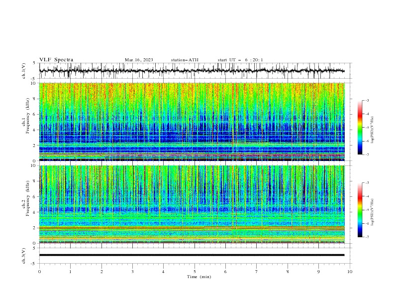Click the "5" tick on ch.1(V) axis
This screenshot has width=394, height=305.
34,63
